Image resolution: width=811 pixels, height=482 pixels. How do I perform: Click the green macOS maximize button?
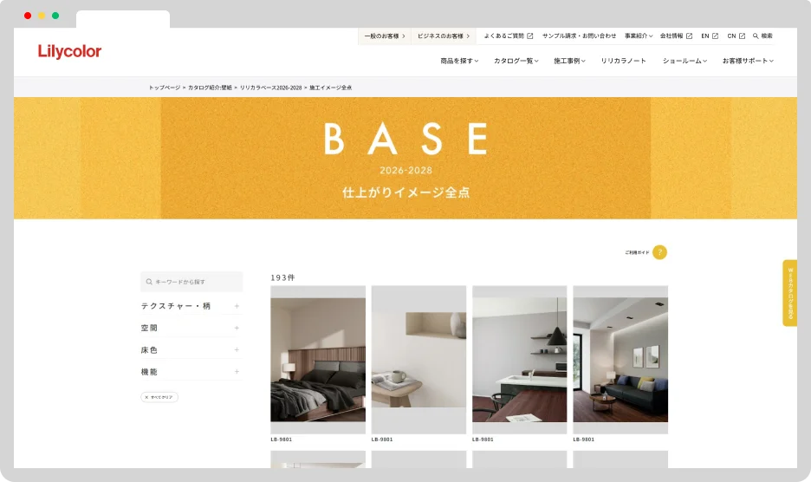[55, 16]
